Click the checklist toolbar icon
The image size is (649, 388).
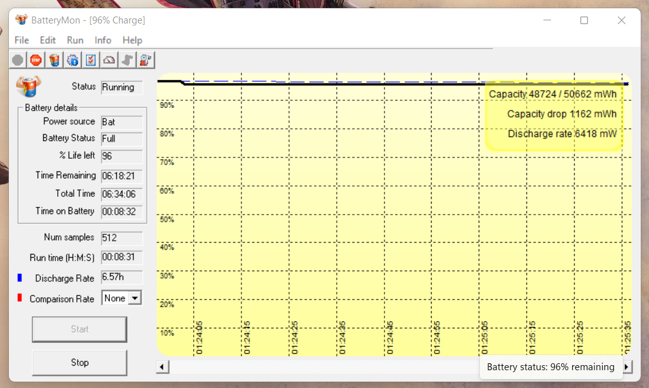pyautogui.click(x=91, y=60)
